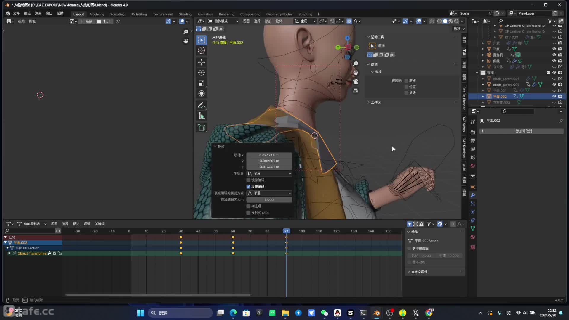
Task: Open the 文件 (File) menu
Action: [x=16, y=13]
